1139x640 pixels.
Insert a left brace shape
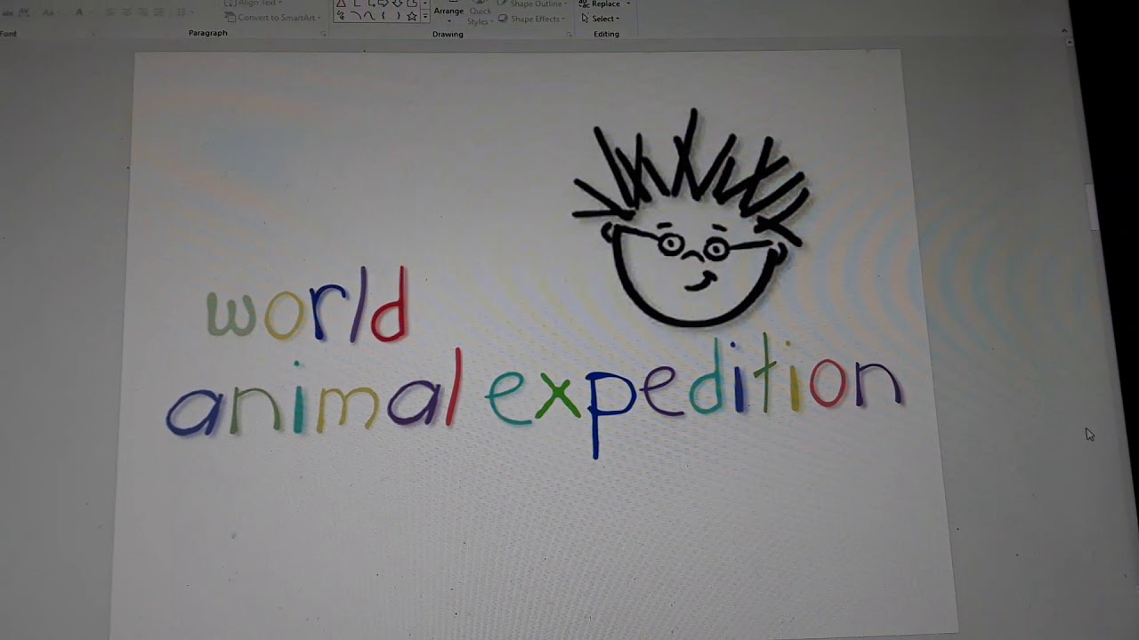pyautogui.click(x=384, y=16)
